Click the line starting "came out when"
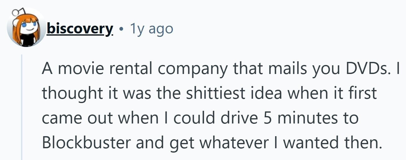 click(x=200, y=118)
